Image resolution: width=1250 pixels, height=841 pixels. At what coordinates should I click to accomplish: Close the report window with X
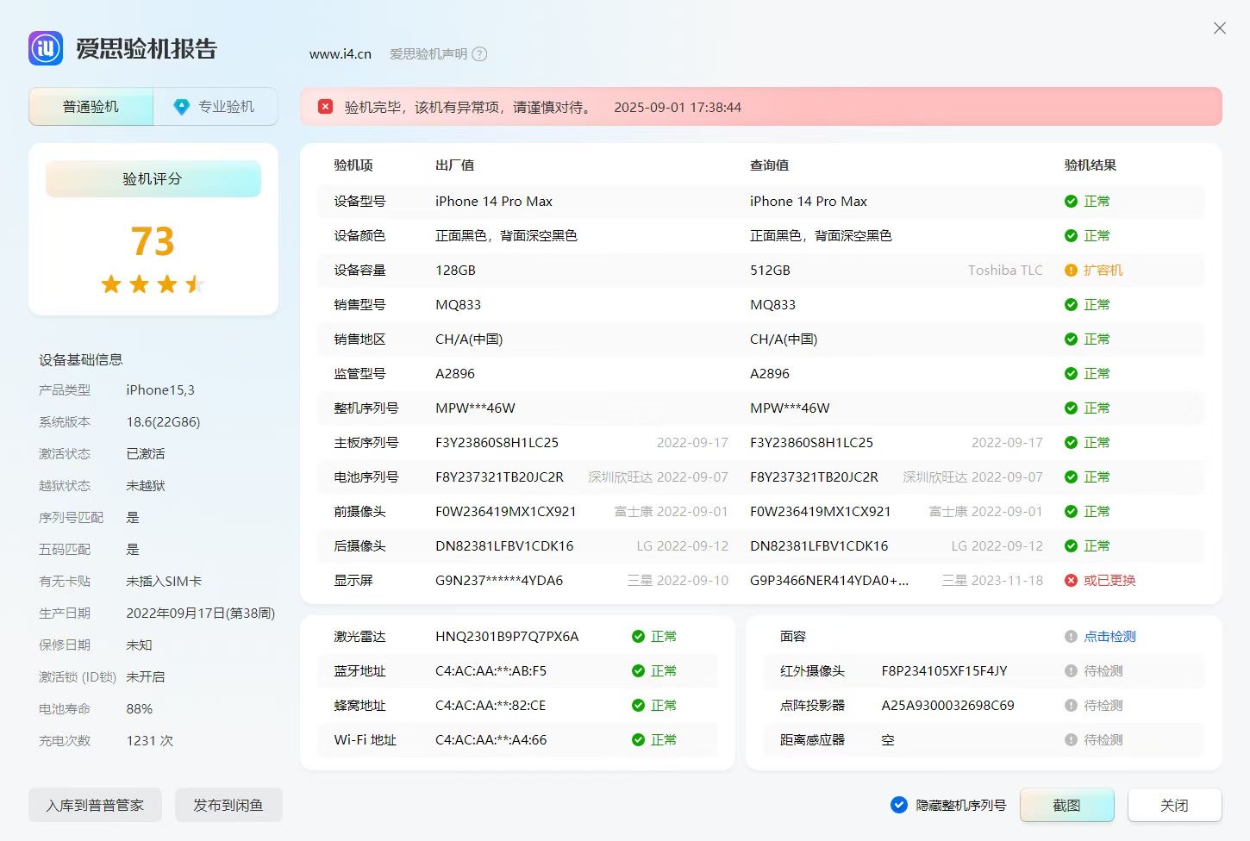(1219, 28)
